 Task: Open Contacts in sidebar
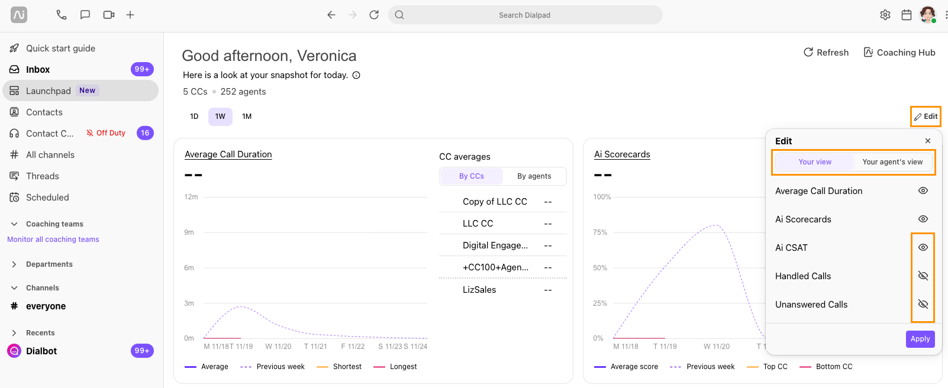pos(80,112)
